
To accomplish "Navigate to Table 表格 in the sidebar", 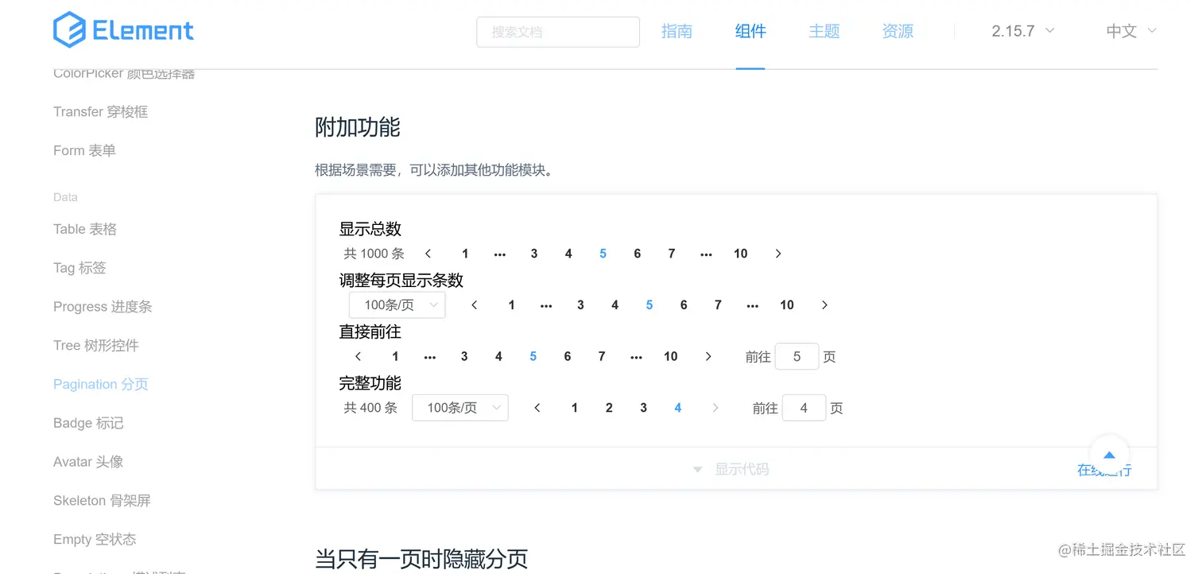I will [x=84, y=229].
